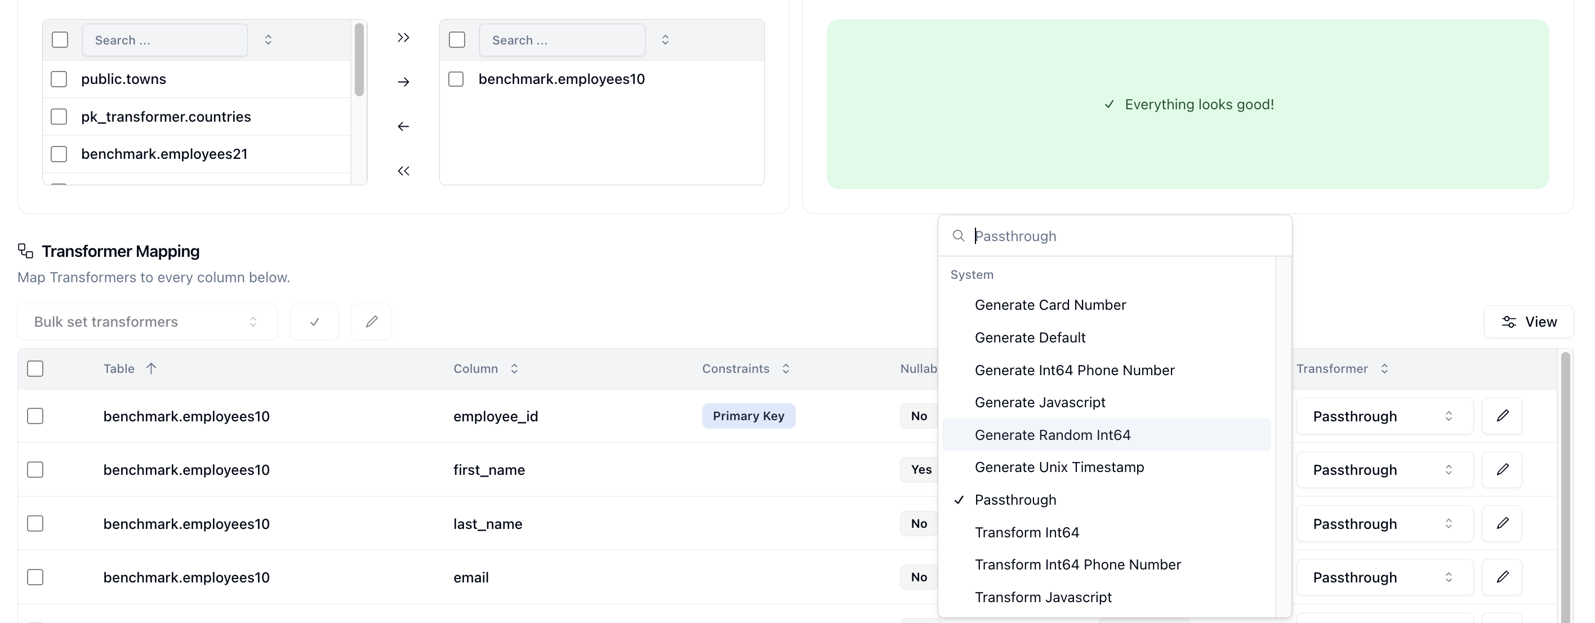Check the public.towns checkbox
The width and height of the screenshot is (1595, 623).
(x=59, y=79)
